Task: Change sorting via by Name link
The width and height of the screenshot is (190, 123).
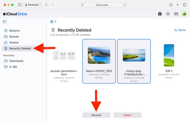Action: [x=180, y=30]
